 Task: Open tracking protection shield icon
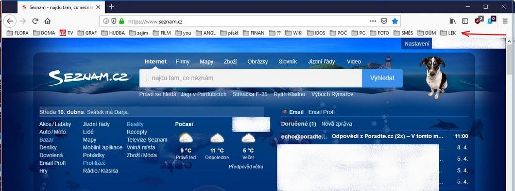pos(114,21)
